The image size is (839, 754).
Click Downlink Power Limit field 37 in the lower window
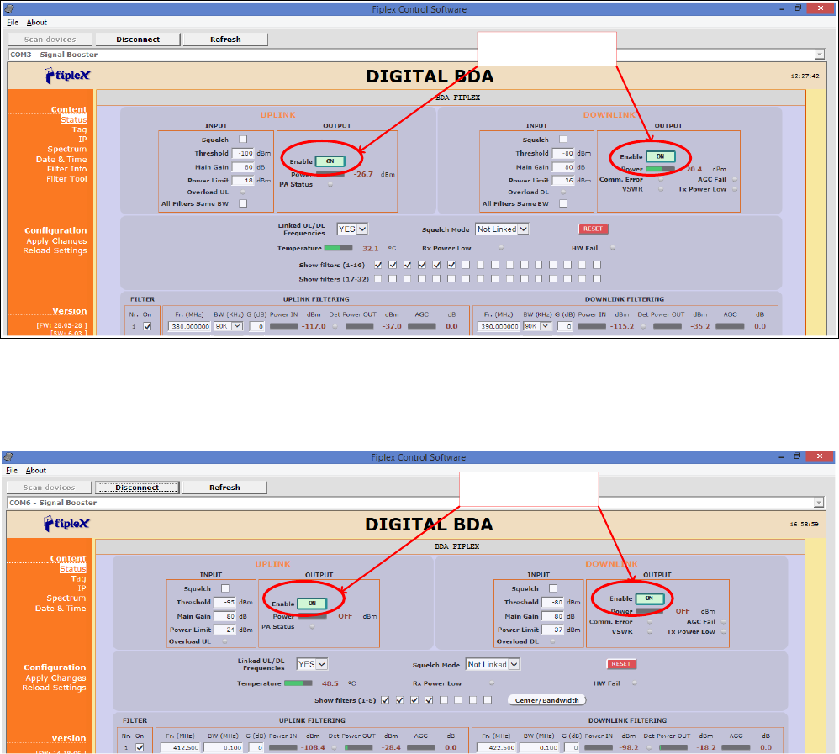[553, 630]
